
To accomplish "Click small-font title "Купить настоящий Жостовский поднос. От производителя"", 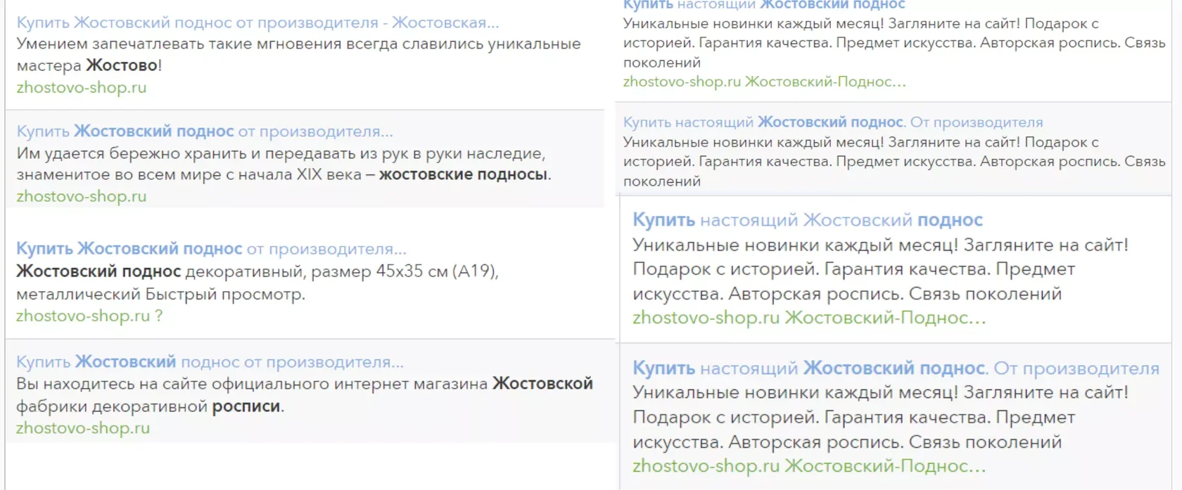I will [833, 122].
